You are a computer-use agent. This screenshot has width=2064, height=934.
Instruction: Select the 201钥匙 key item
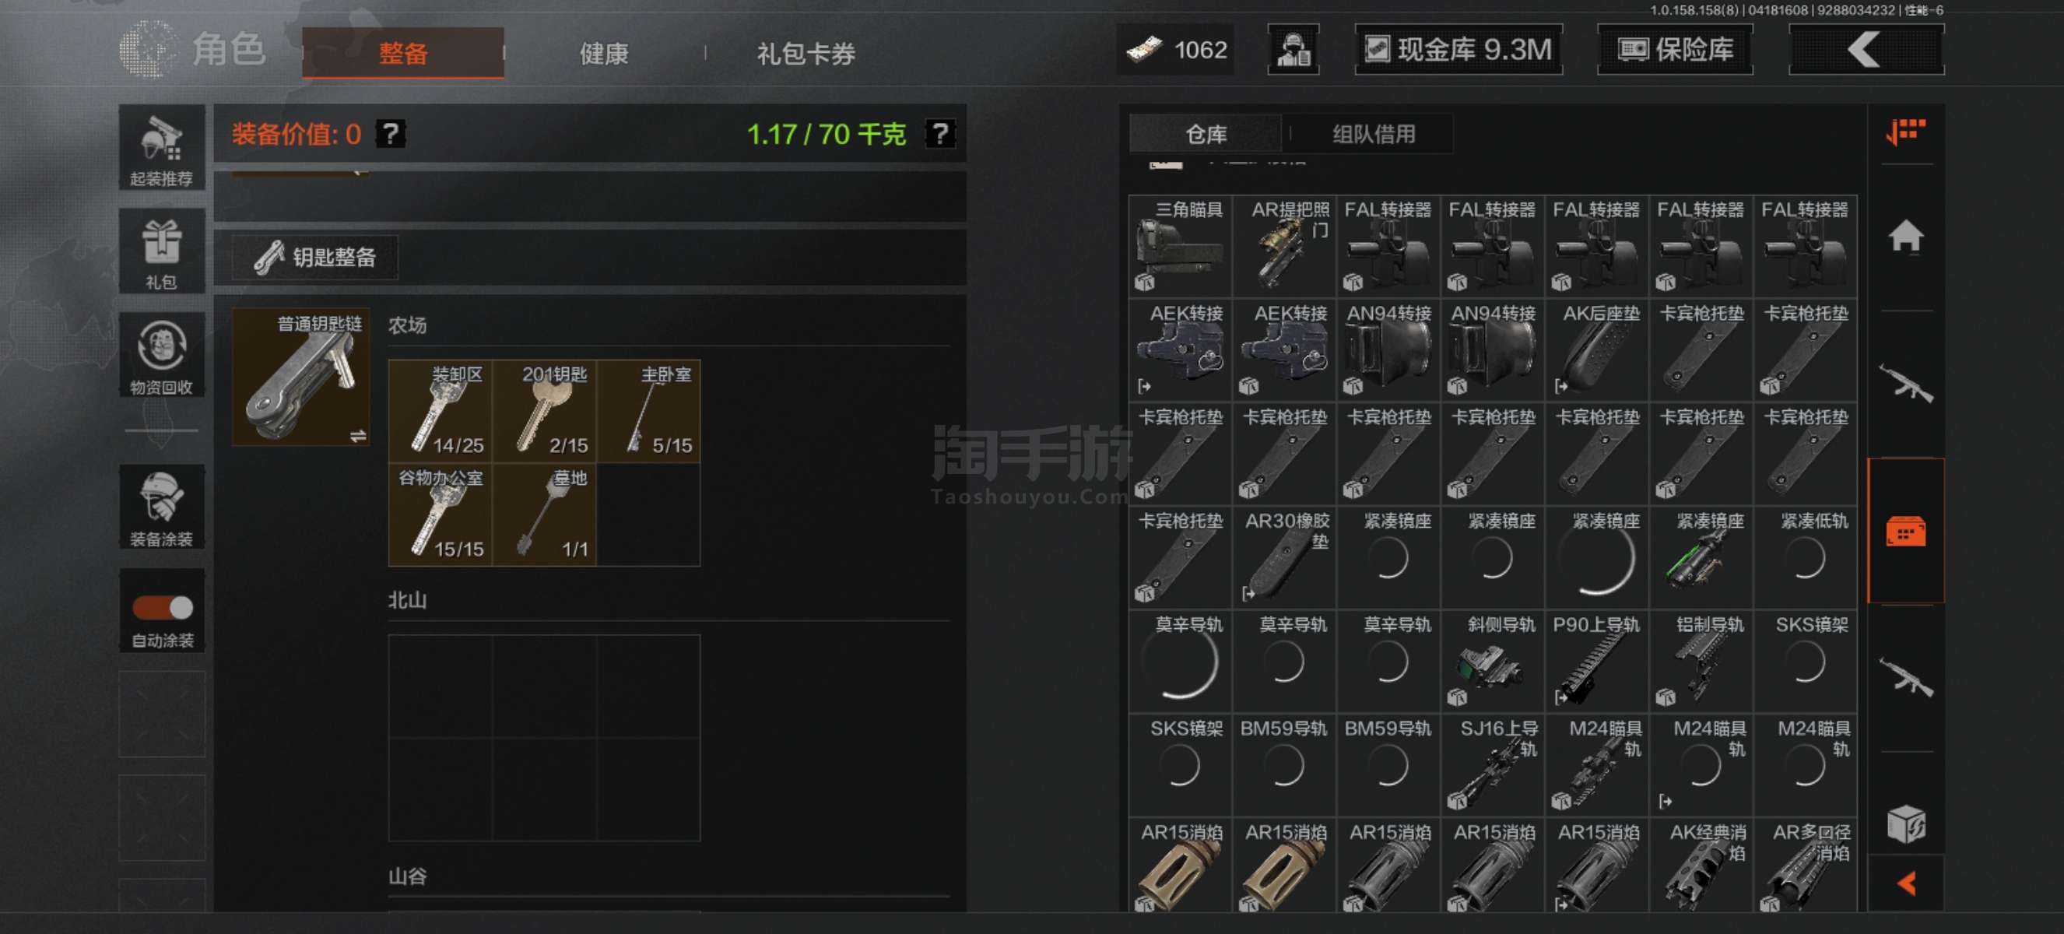545,411
